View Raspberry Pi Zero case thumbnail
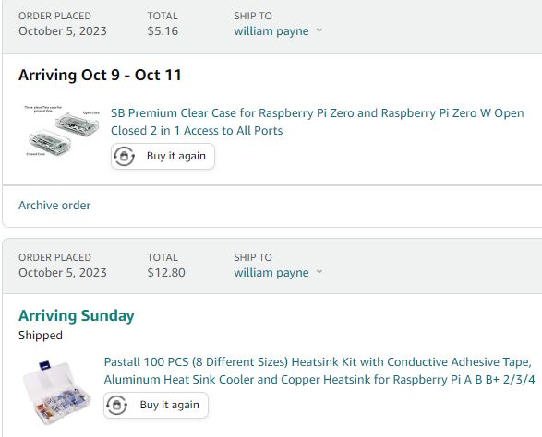Image resolution: width=542 pixels, height=437 pixels. coord(61,131)
